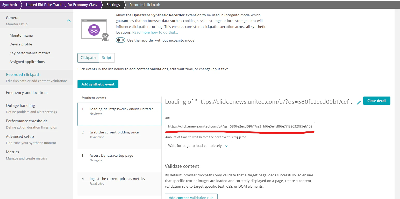Click the Close detail button
This screenshot has height=199, width=400.
click(x=377, y=101)
